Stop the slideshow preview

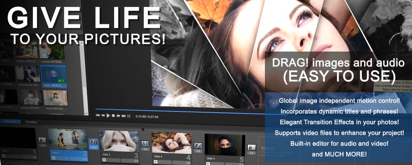coord(114,116)
